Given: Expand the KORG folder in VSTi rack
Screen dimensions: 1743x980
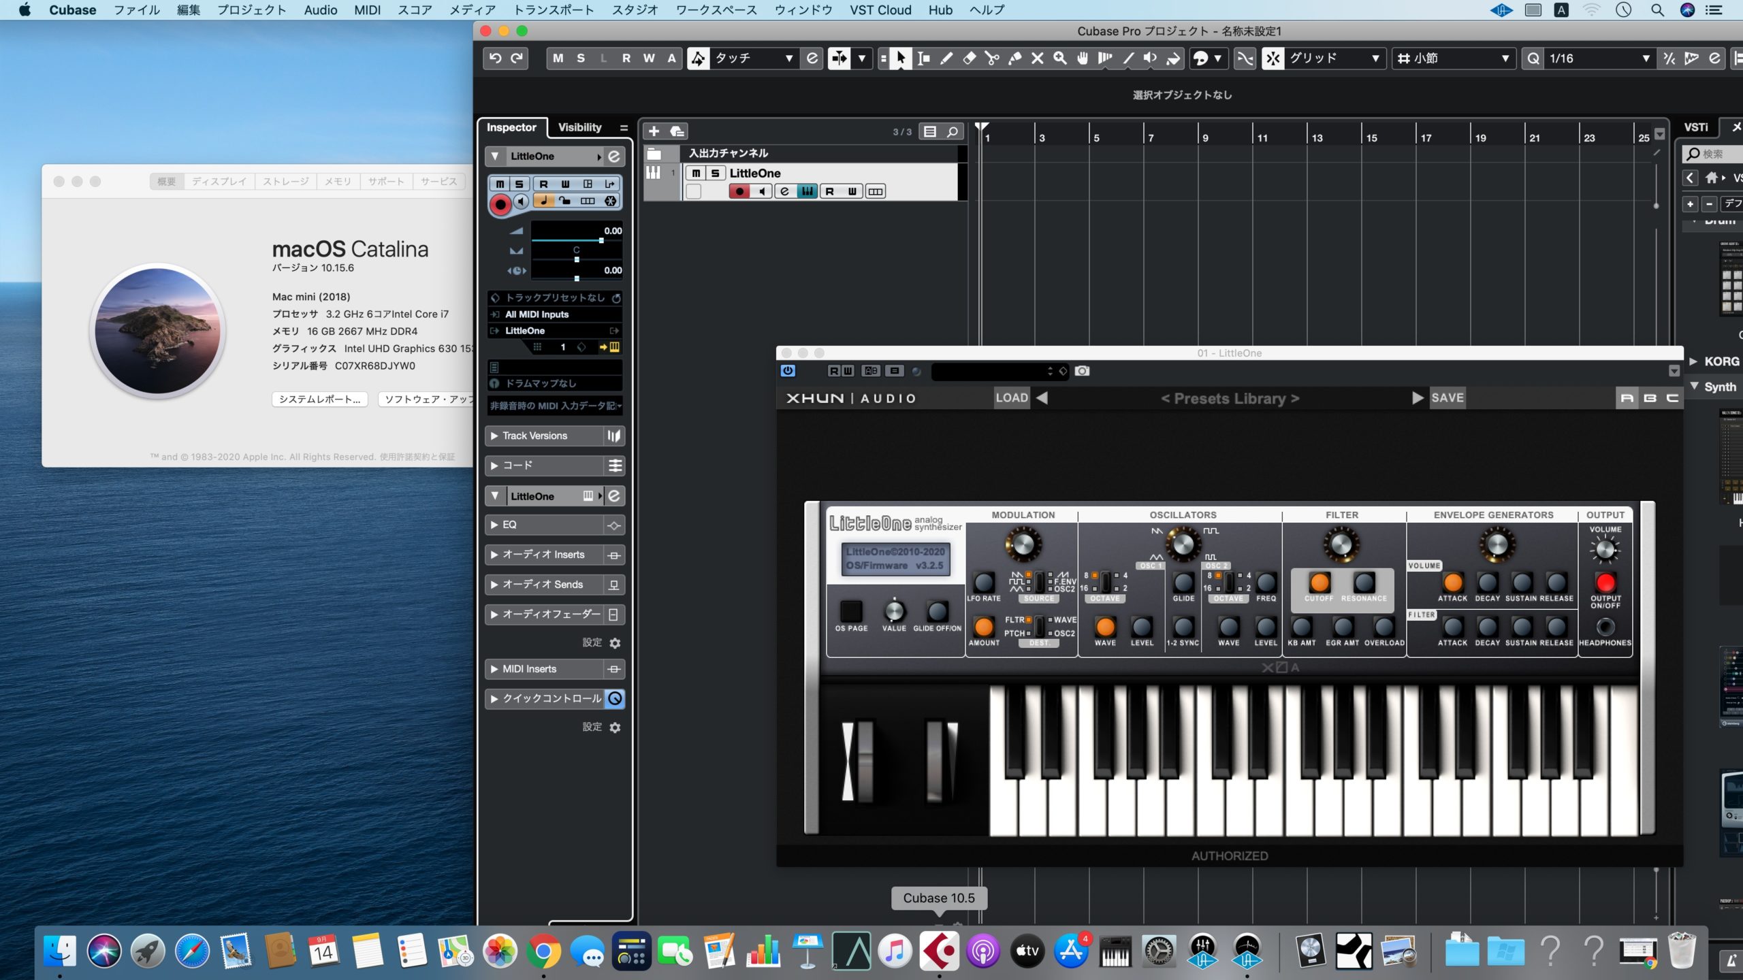Looking at the screenshot, I should pos(1693,361).
